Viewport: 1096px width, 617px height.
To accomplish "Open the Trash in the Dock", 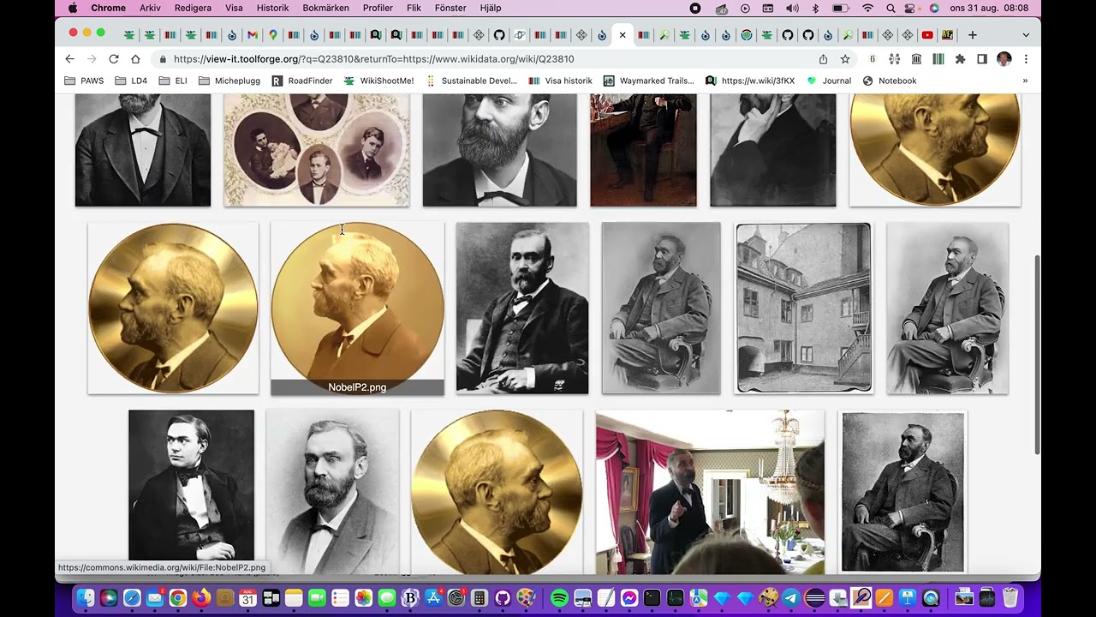I will (1010, 598).
